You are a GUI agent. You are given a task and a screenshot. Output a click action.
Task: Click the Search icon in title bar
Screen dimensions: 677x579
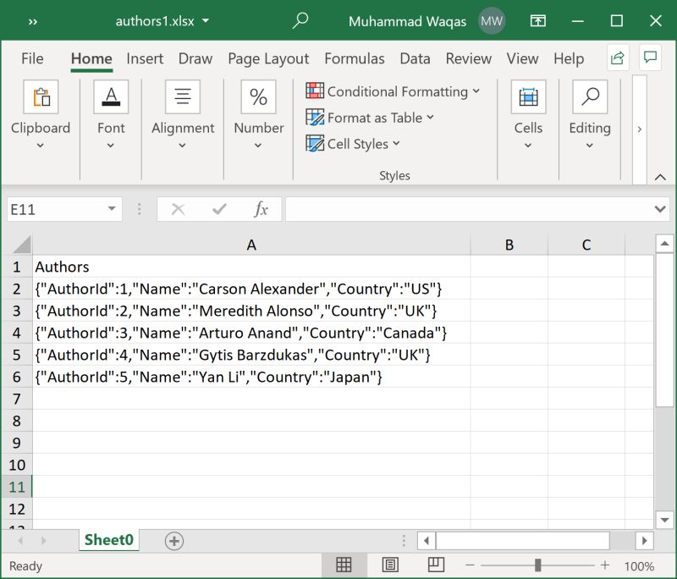pos(300,20)
